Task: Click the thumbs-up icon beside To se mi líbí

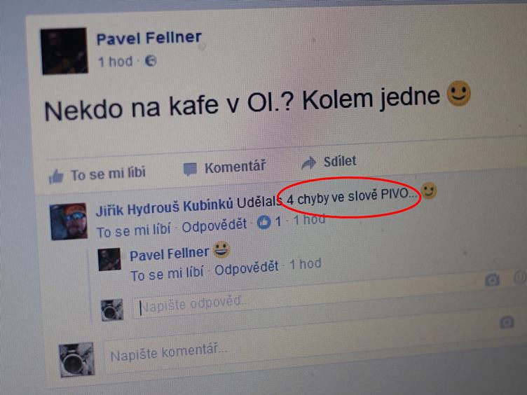Action: (x=56, y=176)
